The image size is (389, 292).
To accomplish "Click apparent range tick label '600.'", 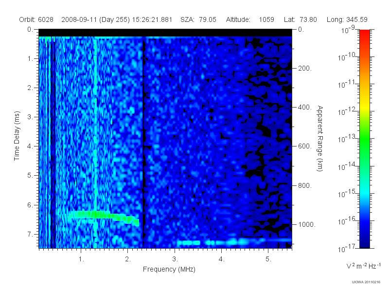I will [x=305, y=146].
